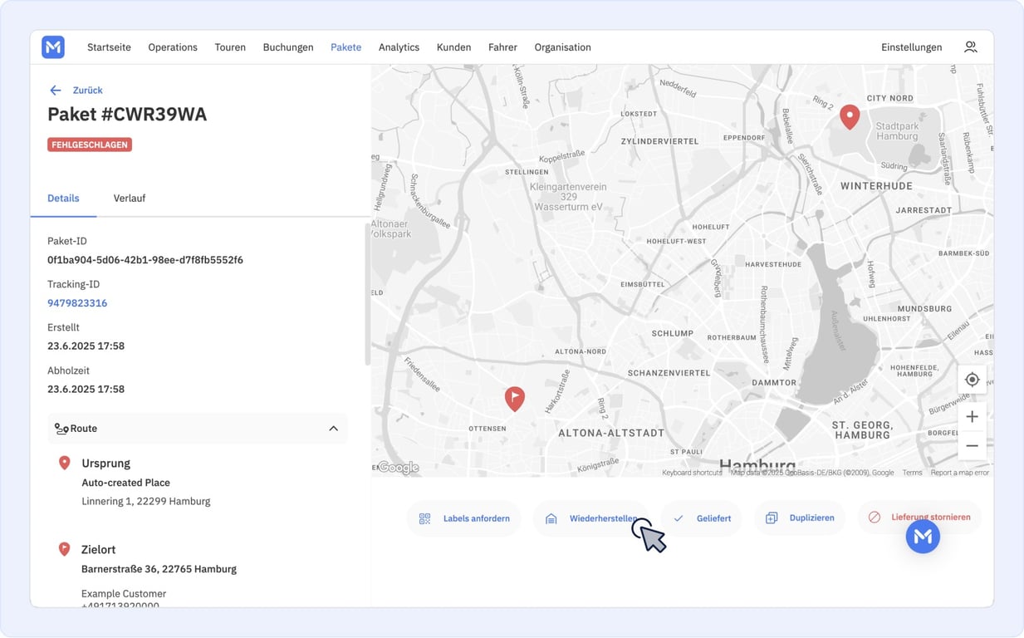The height and width of the screenshot is (638, 1024).
Task: Click the Wiederherstellen button label
Action: tap(603, 518)
